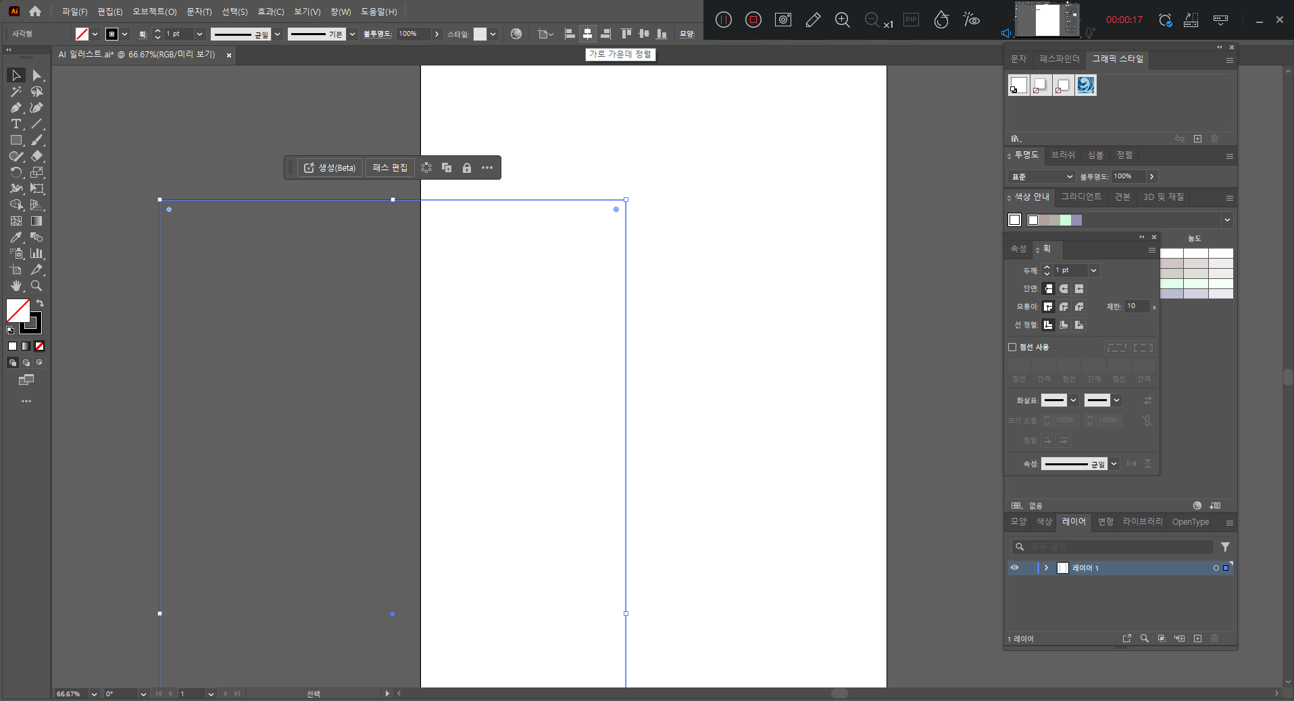Open the color guide harmony dropdown
Viewport: 1294px width, 701px height.
1227,219
